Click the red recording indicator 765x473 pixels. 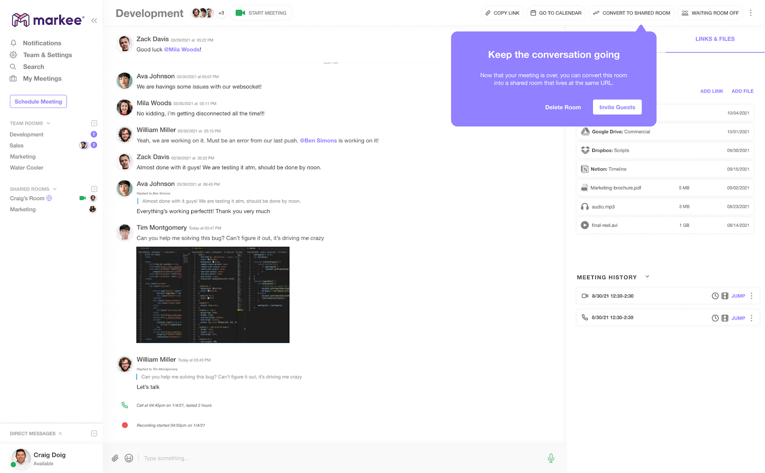click(125, 425)
